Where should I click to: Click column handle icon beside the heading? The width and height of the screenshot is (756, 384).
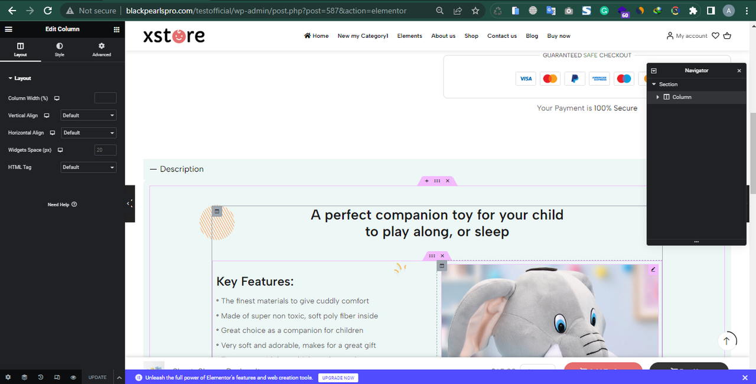click(x=217, y=211)
